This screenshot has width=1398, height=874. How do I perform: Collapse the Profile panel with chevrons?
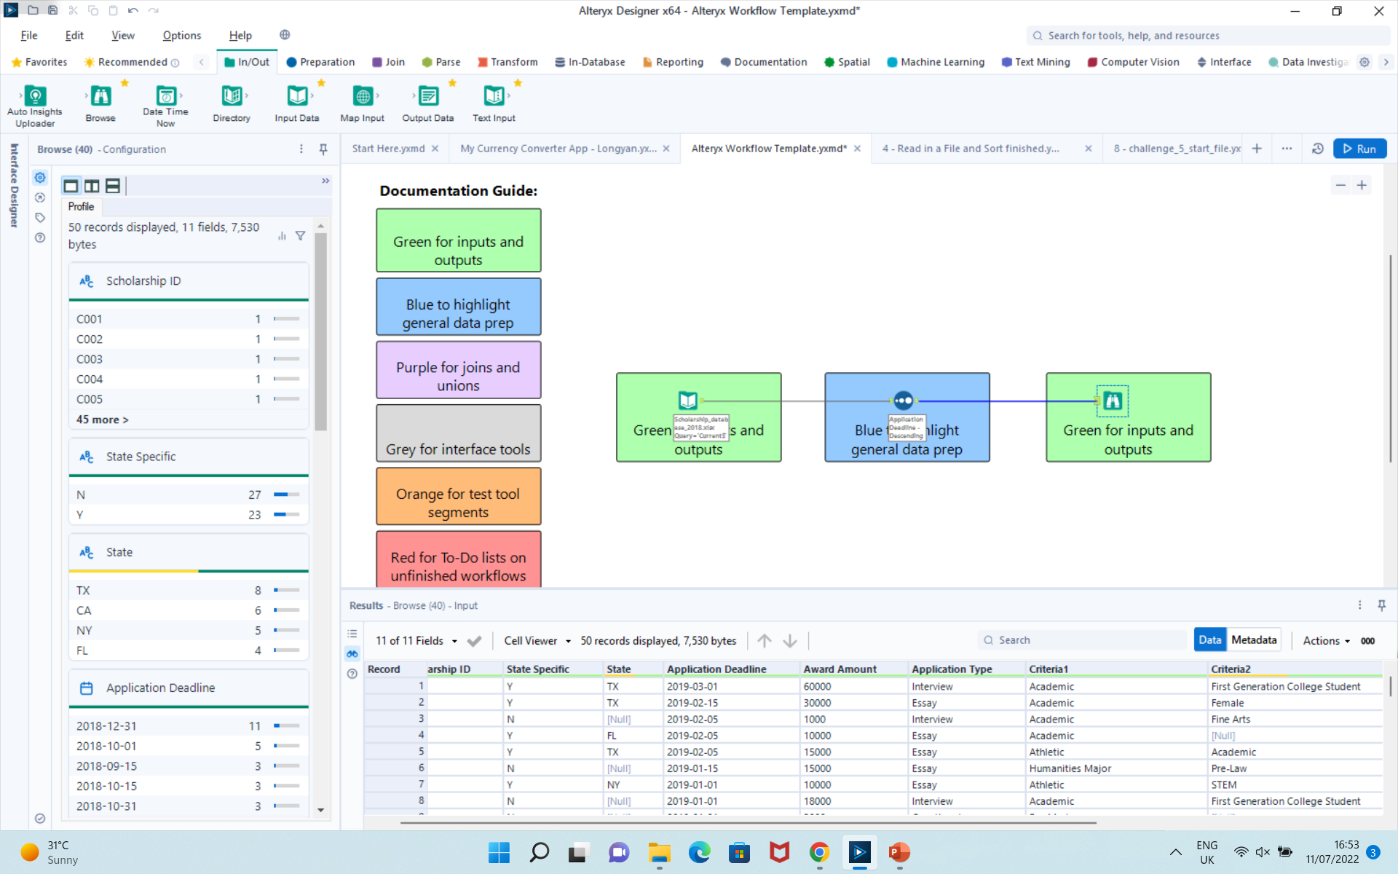coord(325,181)
